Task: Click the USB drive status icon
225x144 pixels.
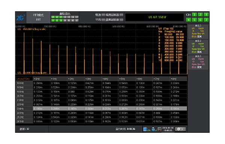Action: tap(153, 129)
